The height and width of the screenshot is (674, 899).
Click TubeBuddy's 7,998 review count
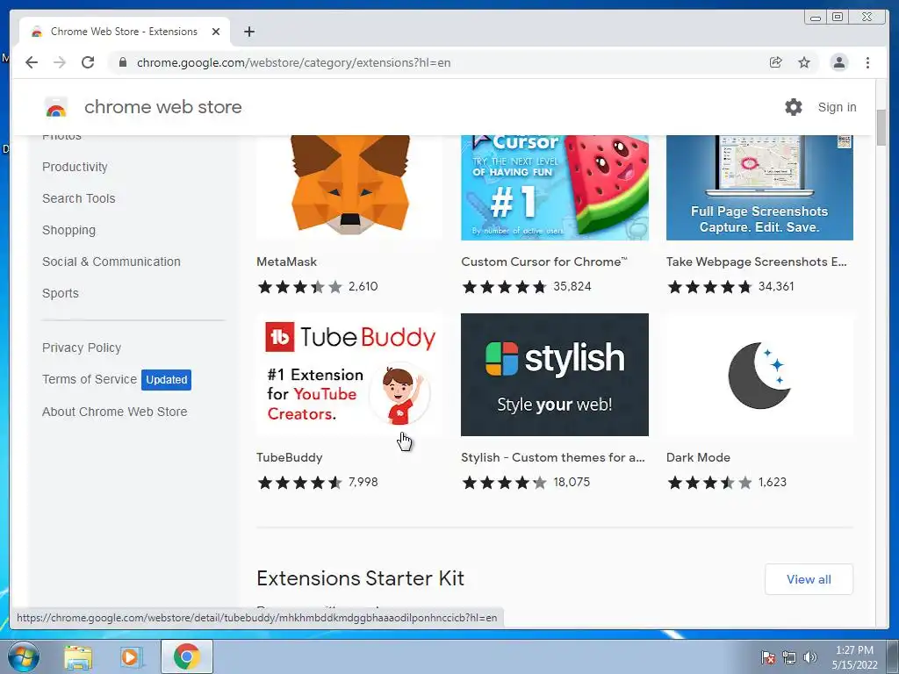363,483
